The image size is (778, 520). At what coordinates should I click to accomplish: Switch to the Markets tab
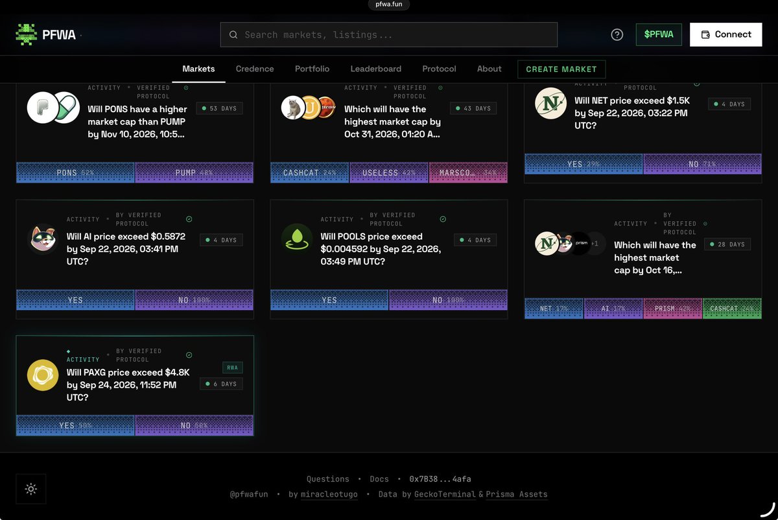pyautogui.click(x=198, y=69)
